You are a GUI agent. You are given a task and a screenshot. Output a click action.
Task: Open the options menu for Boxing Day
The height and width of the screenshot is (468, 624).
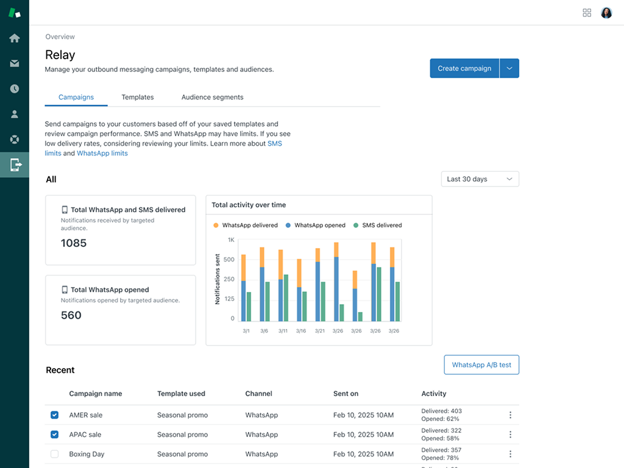pos(510,454)
